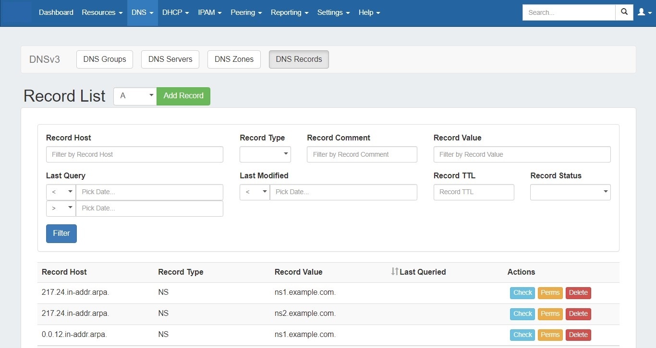Expand the Record Type filter dropdown
This screenshot has height=348, width=656.
click(x=265, y=154)
